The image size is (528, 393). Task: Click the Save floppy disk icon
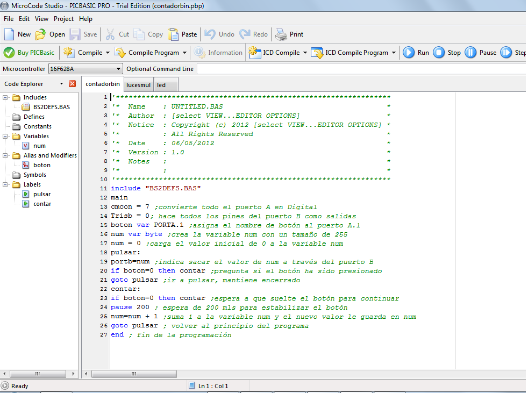coord(75,34)
